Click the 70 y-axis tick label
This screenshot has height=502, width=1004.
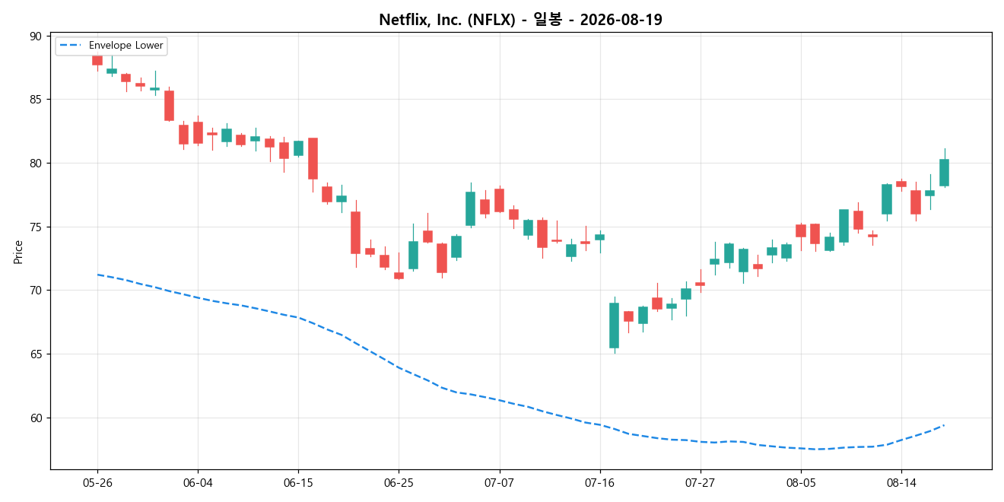coord(37,291)
